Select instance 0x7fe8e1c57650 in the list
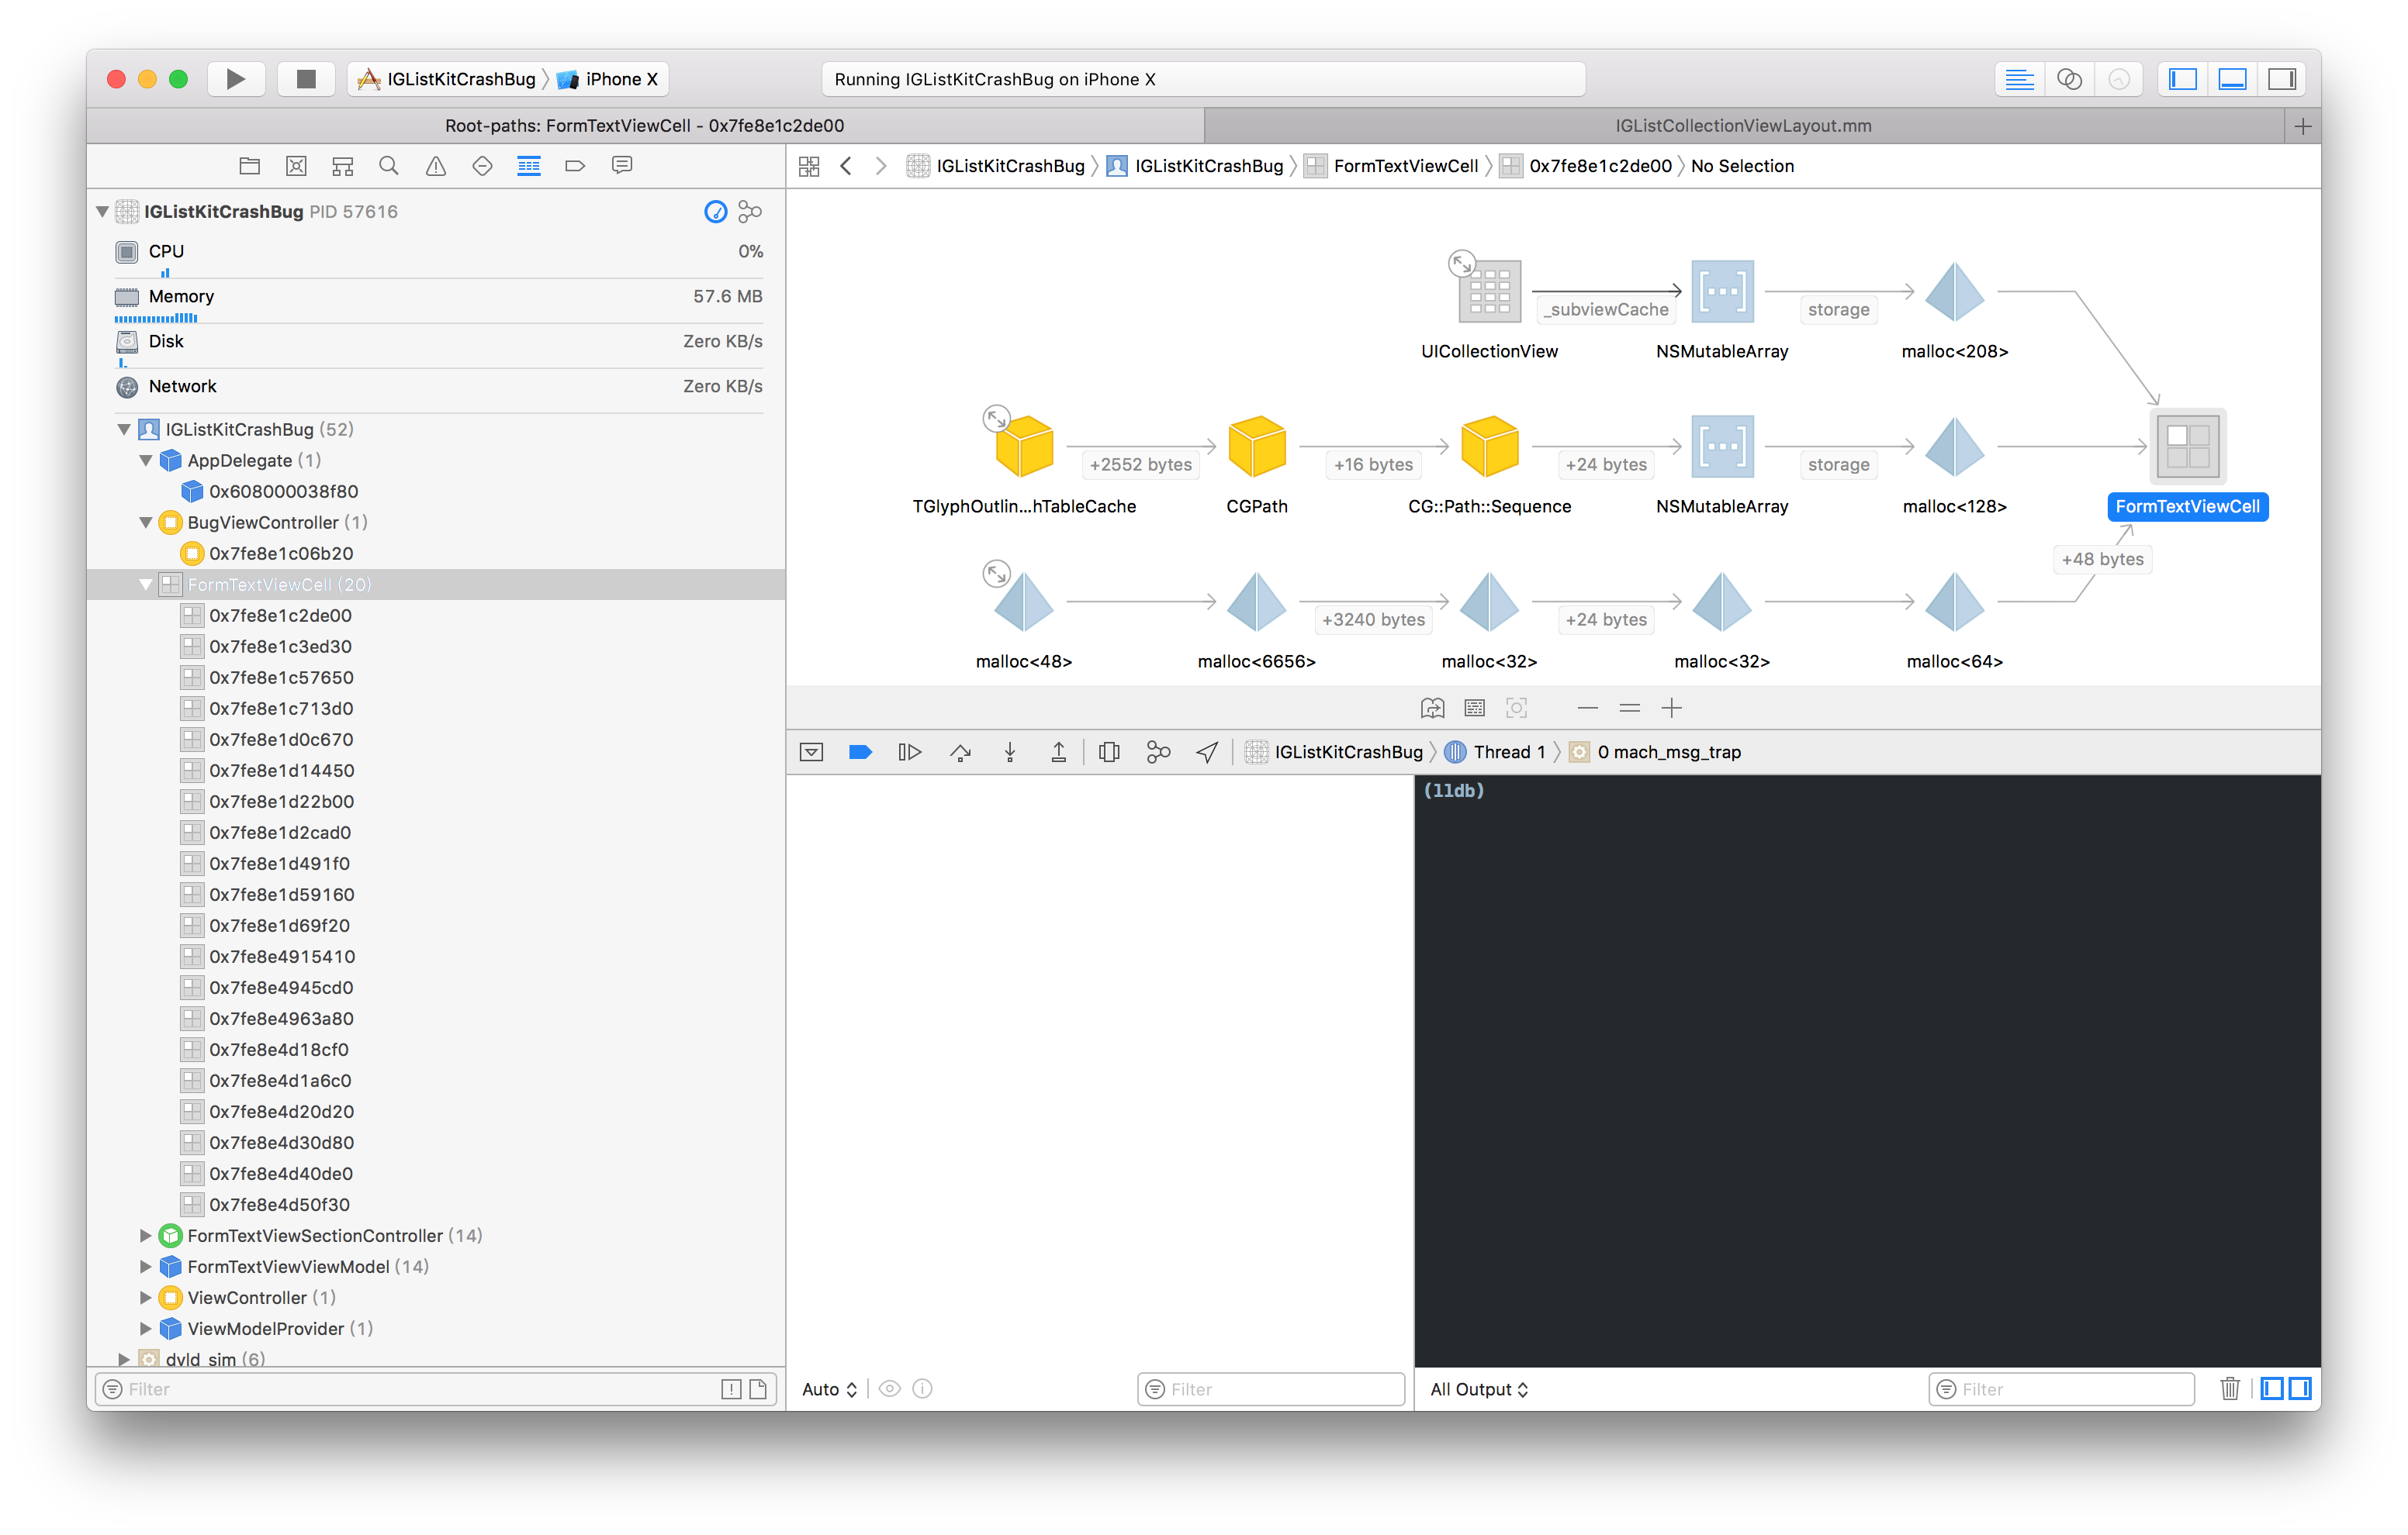2408x1535 pixels. tap(281, 678)
